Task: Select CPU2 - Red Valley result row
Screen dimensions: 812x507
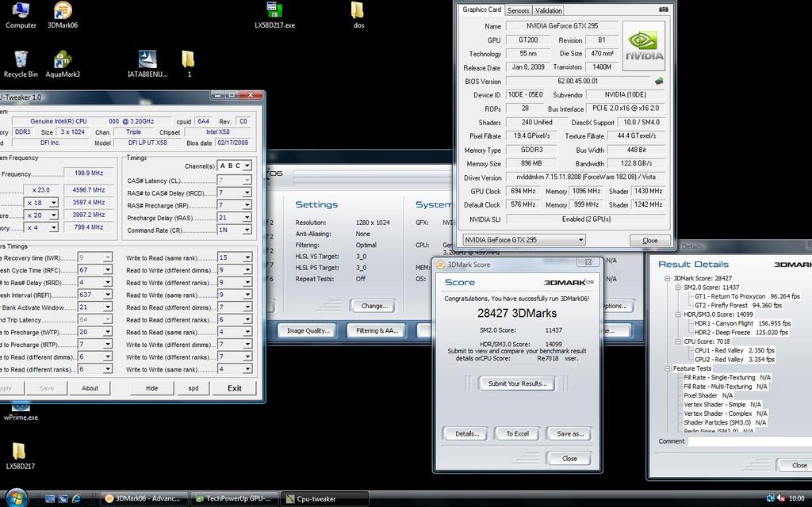Action: 734,360
